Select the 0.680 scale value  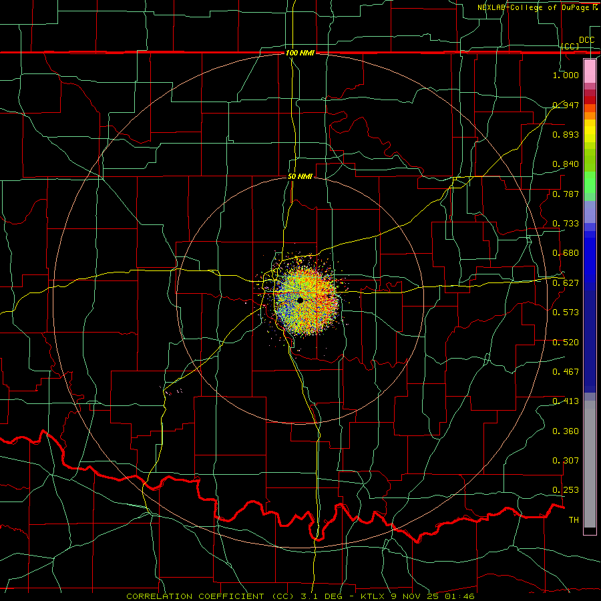point(566,253)
